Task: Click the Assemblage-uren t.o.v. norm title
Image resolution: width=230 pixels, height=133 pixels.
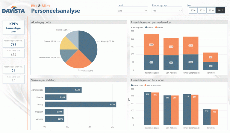Action: pos(147,80)
